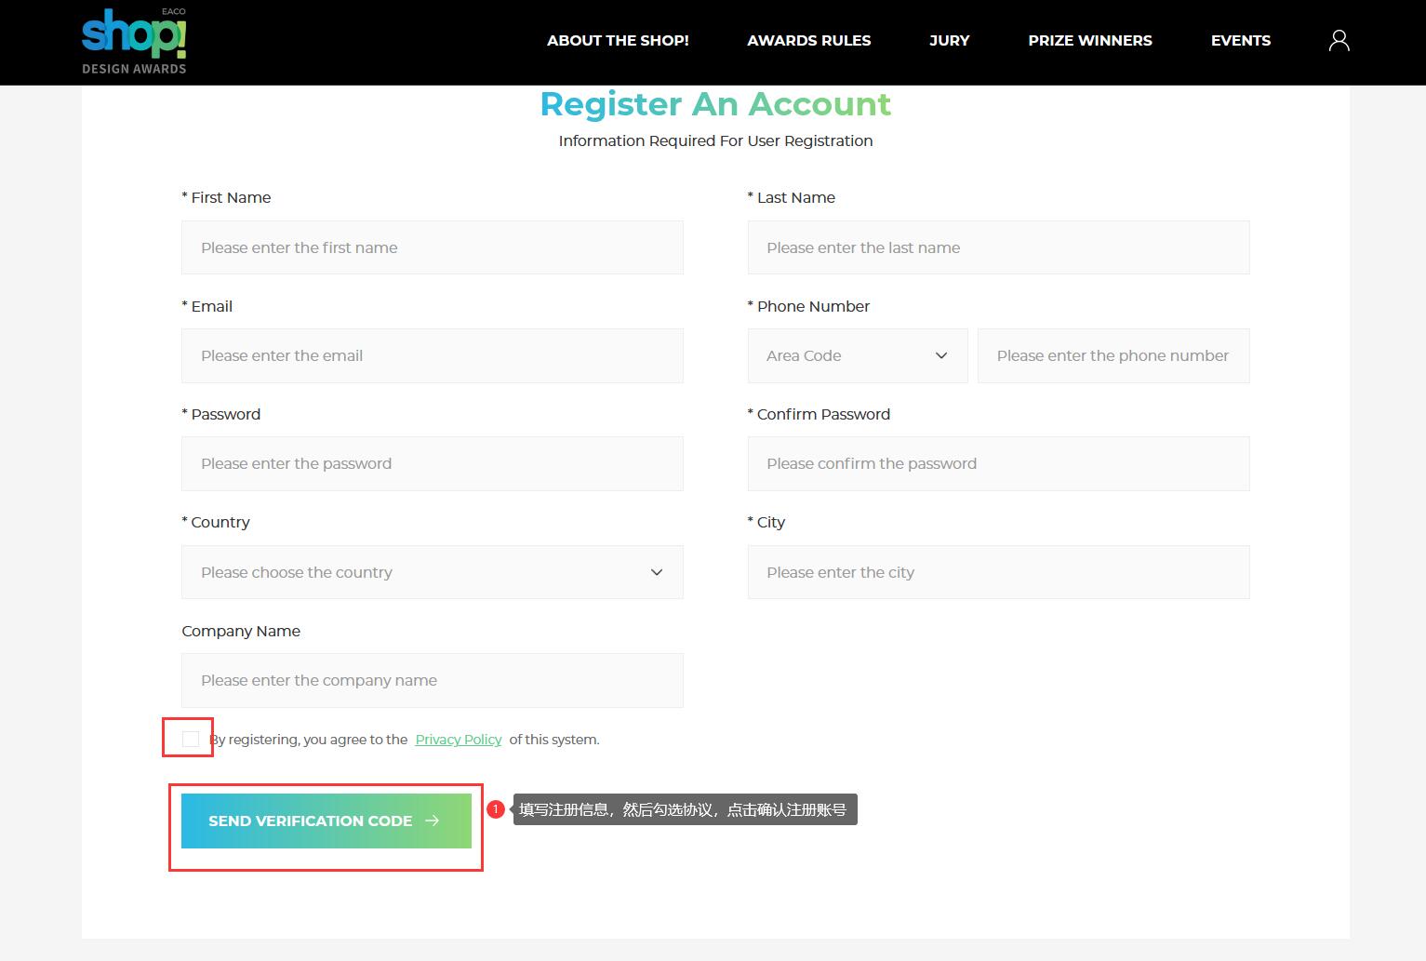Click into the Last Name field
This screenshot has width=1426, height=961.
(x=997, y=247)
